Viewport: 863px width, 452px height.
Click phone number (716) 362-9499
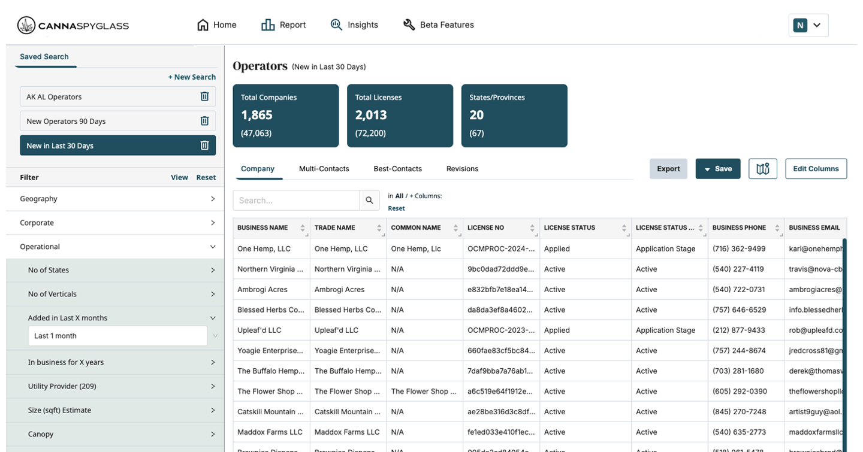(x=739, y=248)
